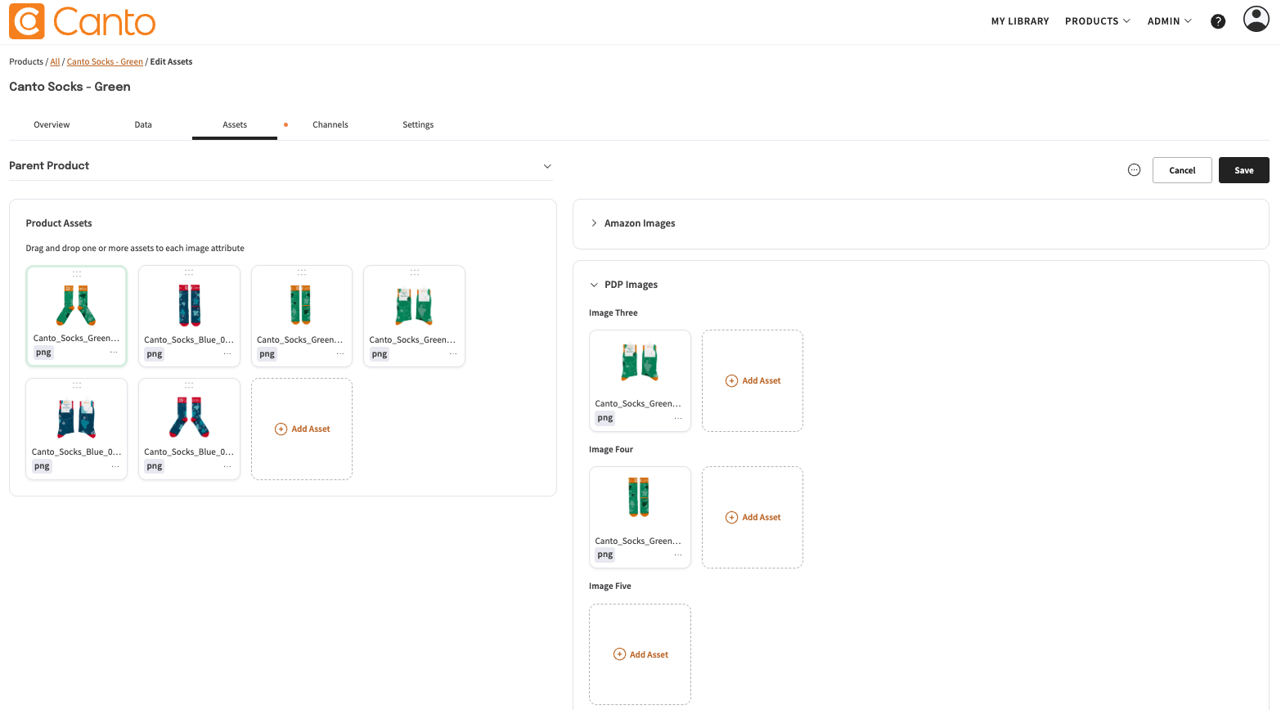Open ellipsis menu on highlighted splayed green socks card
Image resolution: width=1281 pixels, height=710 pixels.
114,353
